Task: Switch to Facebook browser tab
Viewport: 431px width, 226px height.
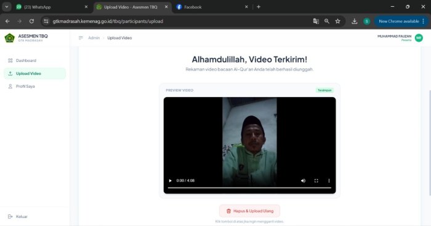Action: (x=212, y=7)
